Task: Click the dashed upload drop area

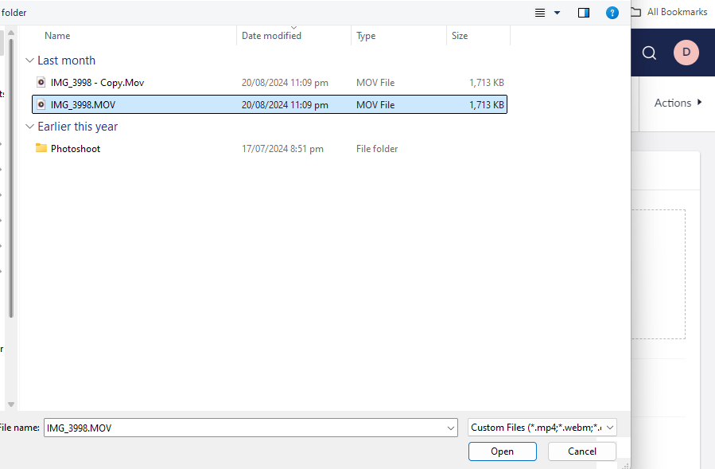Action: click(x=658, y=274)
